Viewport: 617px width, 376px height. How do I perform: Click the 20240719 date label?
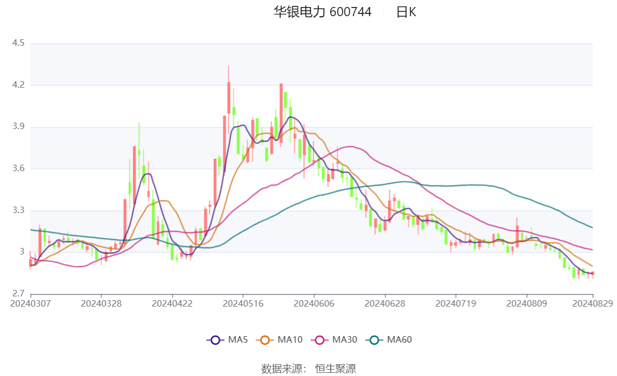455,303
